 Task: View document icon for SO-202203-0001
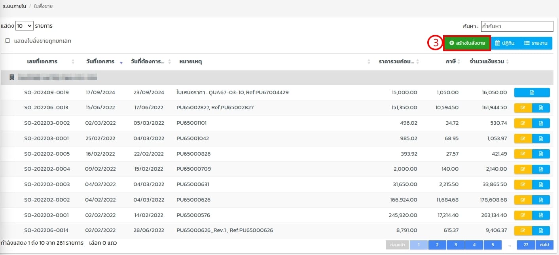tap(541, 139)
